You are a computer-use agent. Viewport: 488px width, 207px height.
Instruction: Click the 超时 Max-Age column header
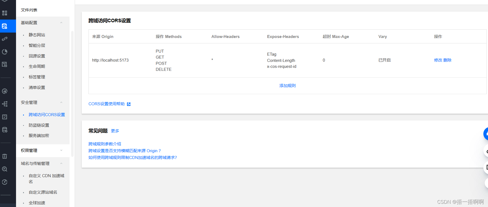click(336, 37)
